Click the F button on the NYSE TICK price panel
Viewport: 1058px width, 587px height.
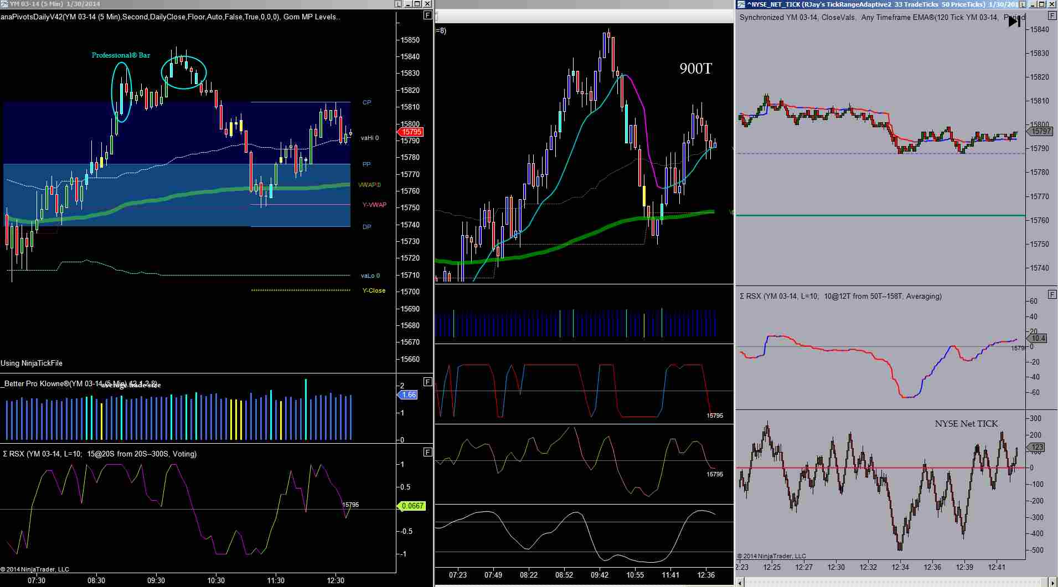click(1052, 16)
